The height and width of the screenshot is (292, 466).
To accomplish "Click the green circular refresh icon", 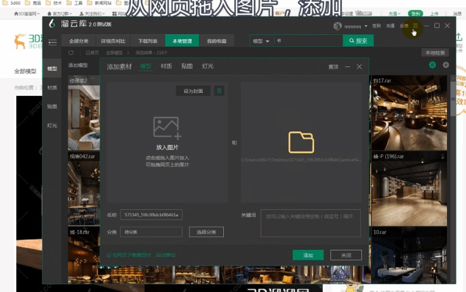I will 432,65.
